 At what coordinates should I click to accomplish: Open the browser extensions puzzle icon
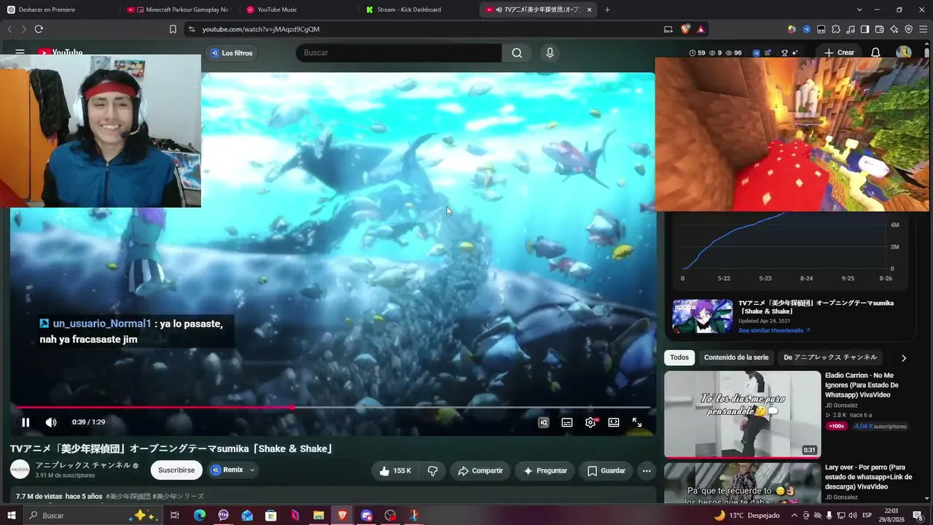pyautogui.click(x=835, y=29)
